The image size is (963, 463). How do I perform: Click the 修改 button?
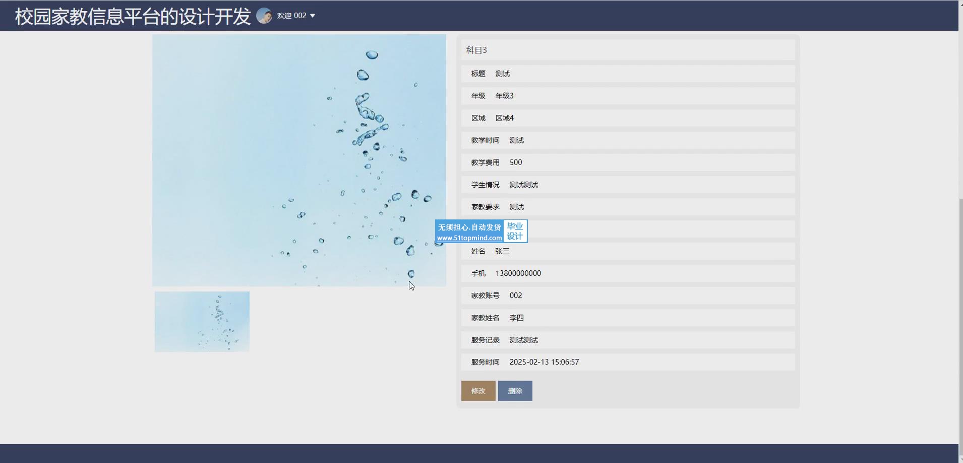point(478,391)
